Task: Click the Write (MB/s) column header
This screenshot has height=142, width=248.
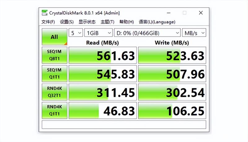Action: click(x=172, y=43)
